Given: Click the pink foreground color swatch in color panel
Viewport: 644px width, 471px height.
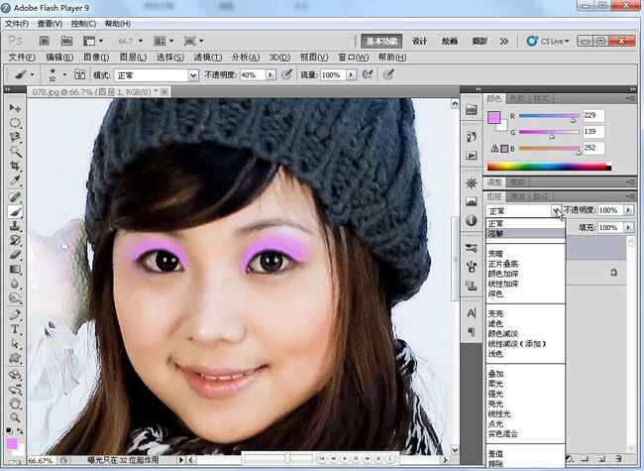Looking at the screenshot, I should pyautogui.click(x=493, y=118).
